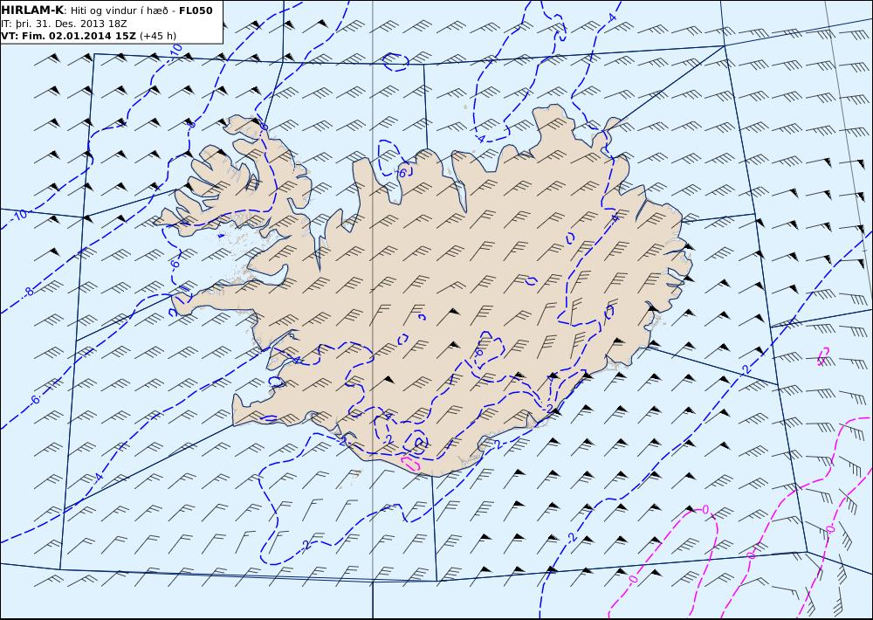Click the (+45 h) forecast offset text
Screen dimensions: 873x620
[x=157, y=36]
